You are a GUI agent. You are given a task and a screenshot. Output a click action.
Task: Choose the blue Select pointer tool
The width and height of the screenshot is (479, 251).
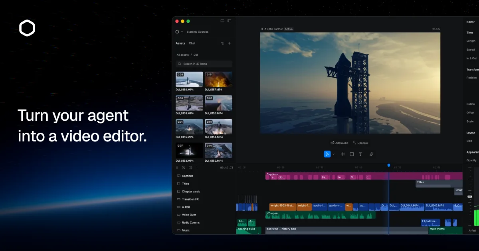coord(327,154)
